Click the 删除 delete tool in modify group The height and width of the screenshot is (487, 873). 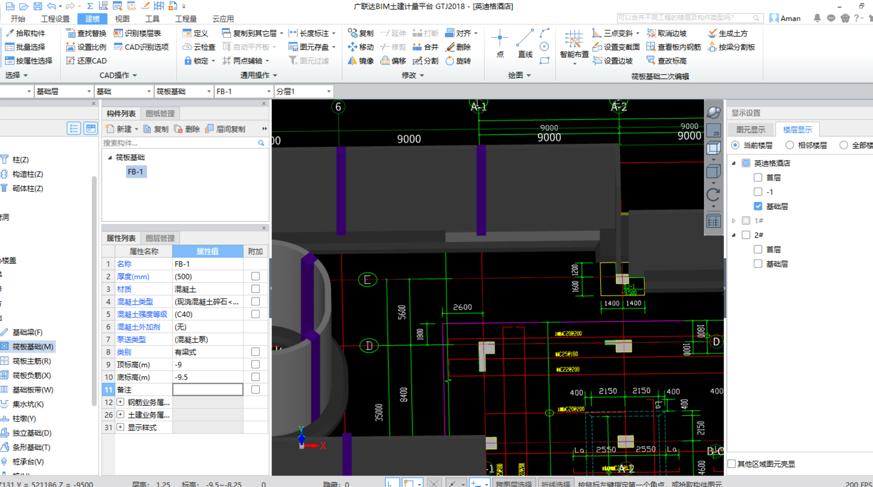[459, 47]
